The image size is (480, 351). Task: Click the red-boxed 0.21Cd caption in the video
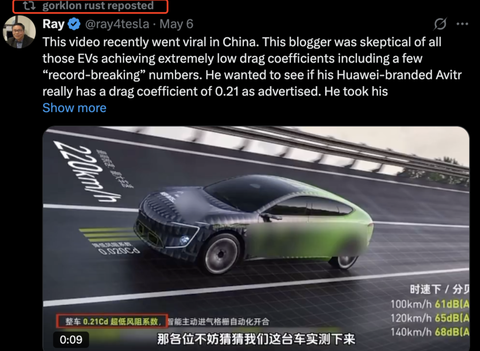click(x=112, y=321)
